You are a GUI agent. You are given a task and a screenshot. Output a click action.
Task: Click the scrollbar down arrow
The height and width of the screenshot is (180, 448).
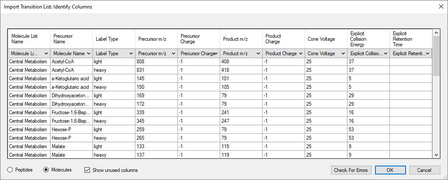436,155
